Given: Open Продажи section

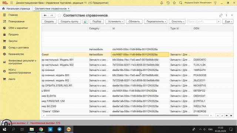Looking at the screenshot, I should 13,34.
